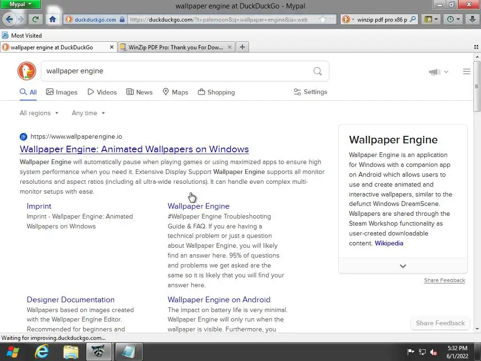The height and width of the screenshot is (361, 481).
Task: Open the Windows Start button
Action: (13, 352)
